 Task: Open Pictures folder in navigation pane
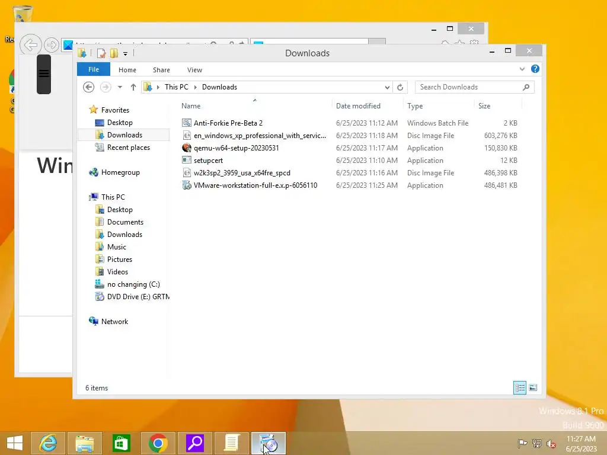pos(120,259)
